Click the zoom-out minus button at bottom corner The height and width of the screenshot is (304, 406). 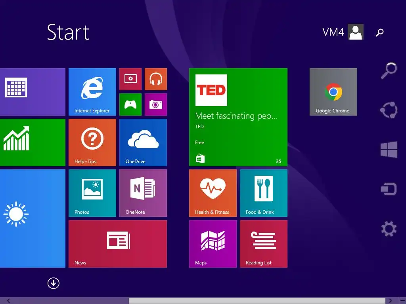click(x=402, y=301)
